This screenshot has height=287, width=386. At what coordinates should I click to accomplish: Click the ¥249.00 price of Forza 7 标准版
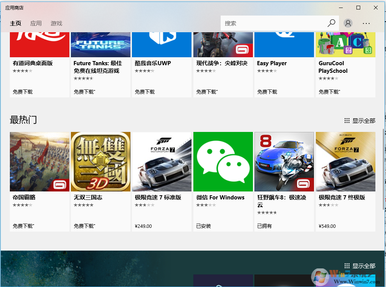point(143,226)
